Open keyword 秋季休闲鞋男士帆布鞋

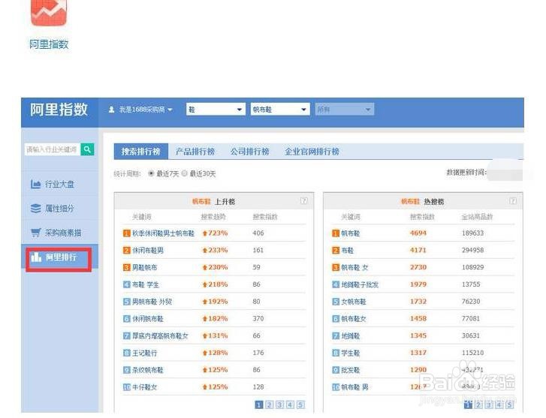(163, 233)
